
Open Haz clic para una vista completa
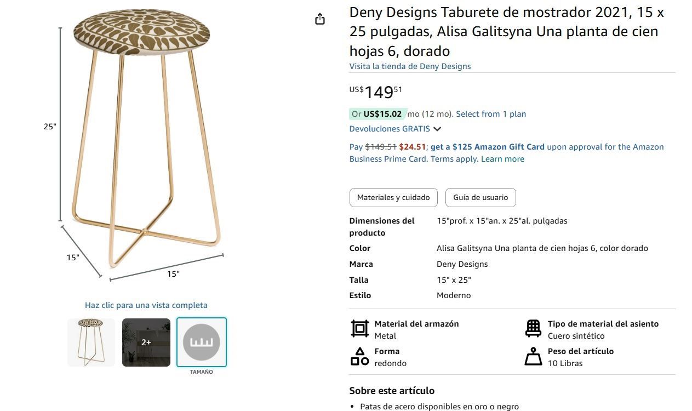tap(146, 305)
